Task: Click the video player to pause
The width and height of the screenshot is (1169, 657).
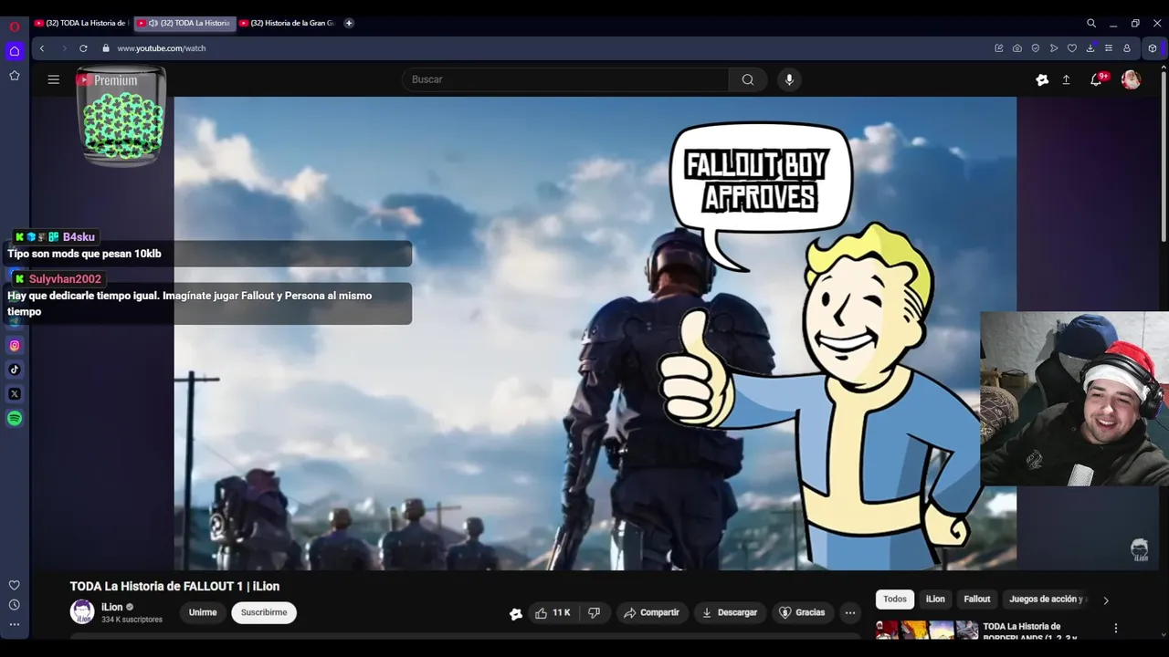Action: 595,333
